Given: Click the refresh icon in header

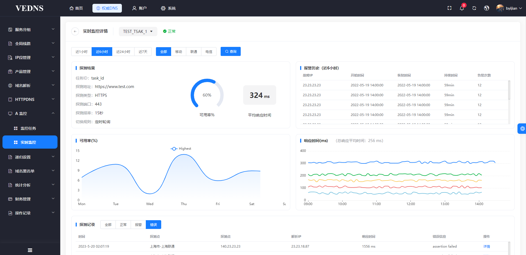Looking at the screenshot, I should tap(474, 8).
